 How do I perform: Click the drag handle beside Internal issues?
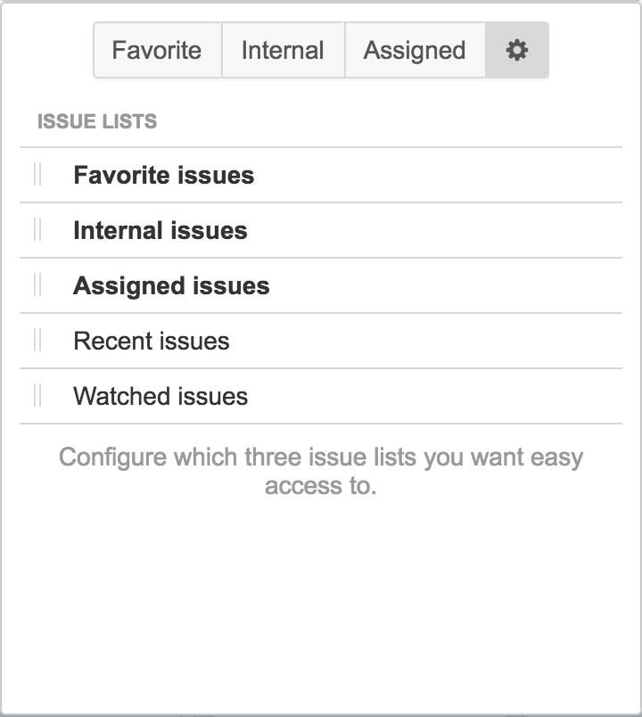[x=38, y=231]
